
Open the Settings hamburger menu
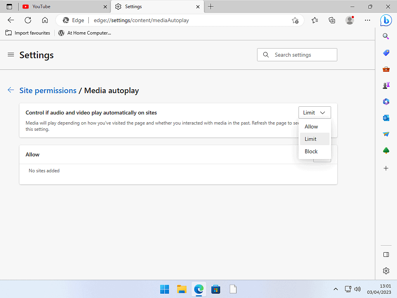11,55
